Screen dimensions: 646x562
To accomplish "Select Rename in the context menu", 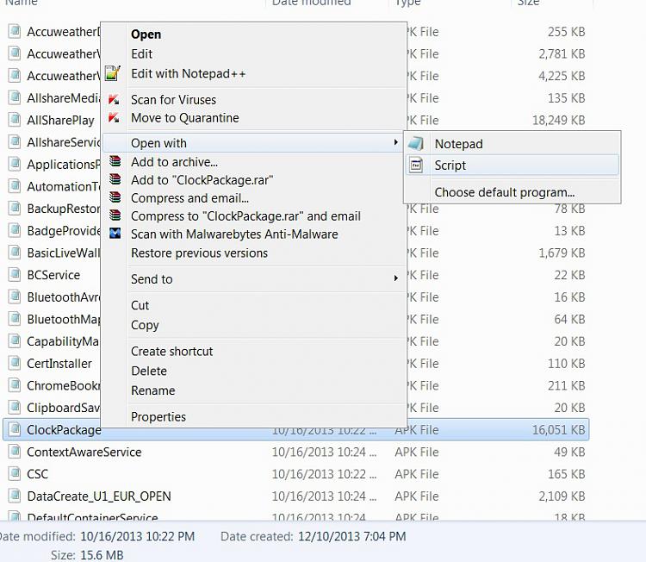I will point(152,390).
